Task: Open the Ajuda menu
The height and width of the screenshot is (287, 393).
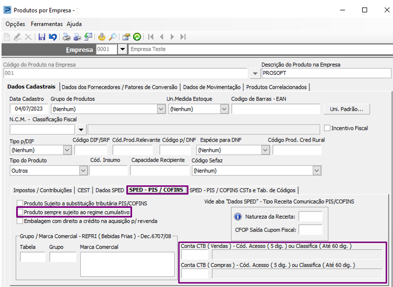Action: (74, 24)
